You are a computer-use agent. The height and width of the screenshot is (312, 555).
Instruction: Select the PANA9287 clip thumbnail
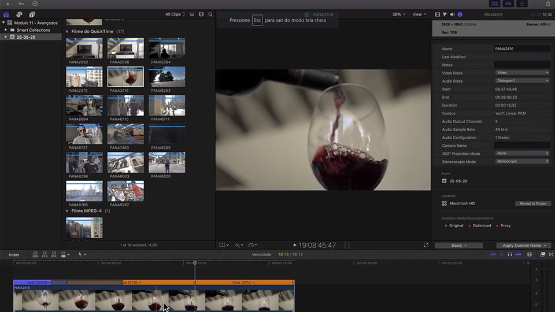125,191
